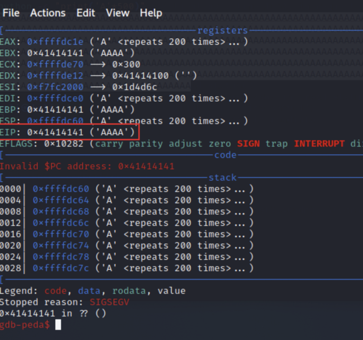Click the EDX register address 0xffffde12
Viewport: 363px width, 340px height.
tap(55, 76)
